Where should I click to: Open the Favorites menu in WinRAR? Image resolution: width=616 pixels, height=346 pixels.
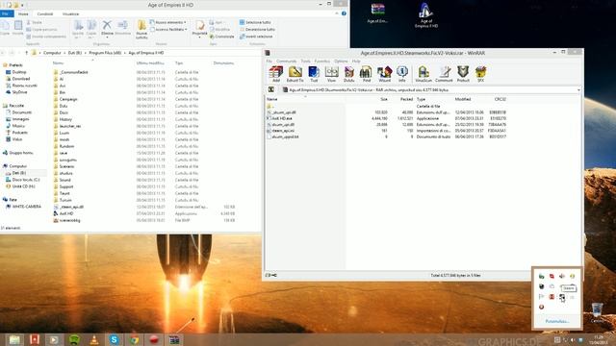[x=322, y=61]
